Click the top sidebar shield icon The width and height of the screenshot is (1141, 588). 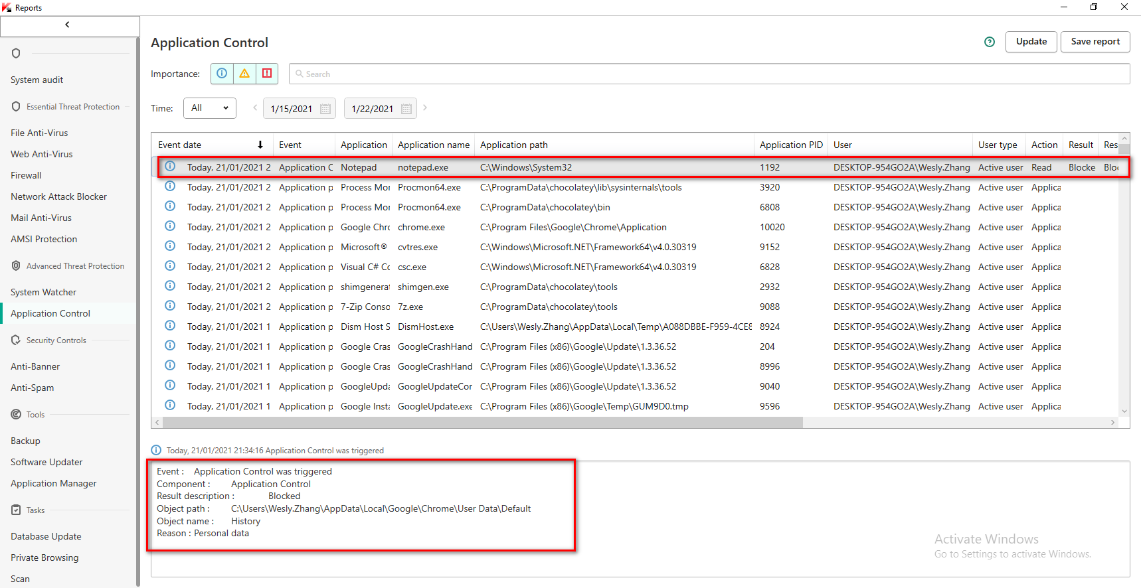[x=16, y=53]
